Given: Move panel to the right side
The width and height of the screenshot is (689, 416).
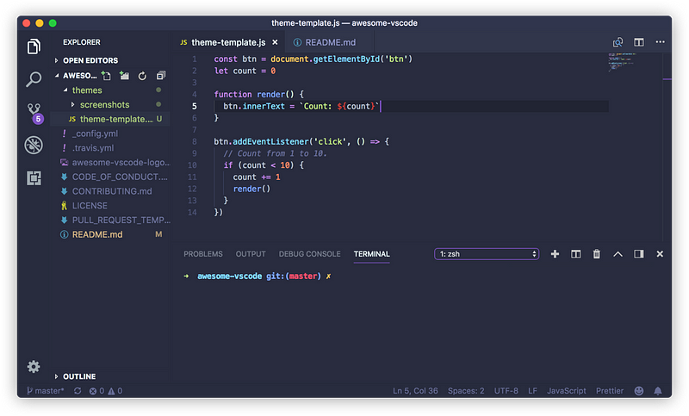Looking at the screenshot, I should pos(639,254).
